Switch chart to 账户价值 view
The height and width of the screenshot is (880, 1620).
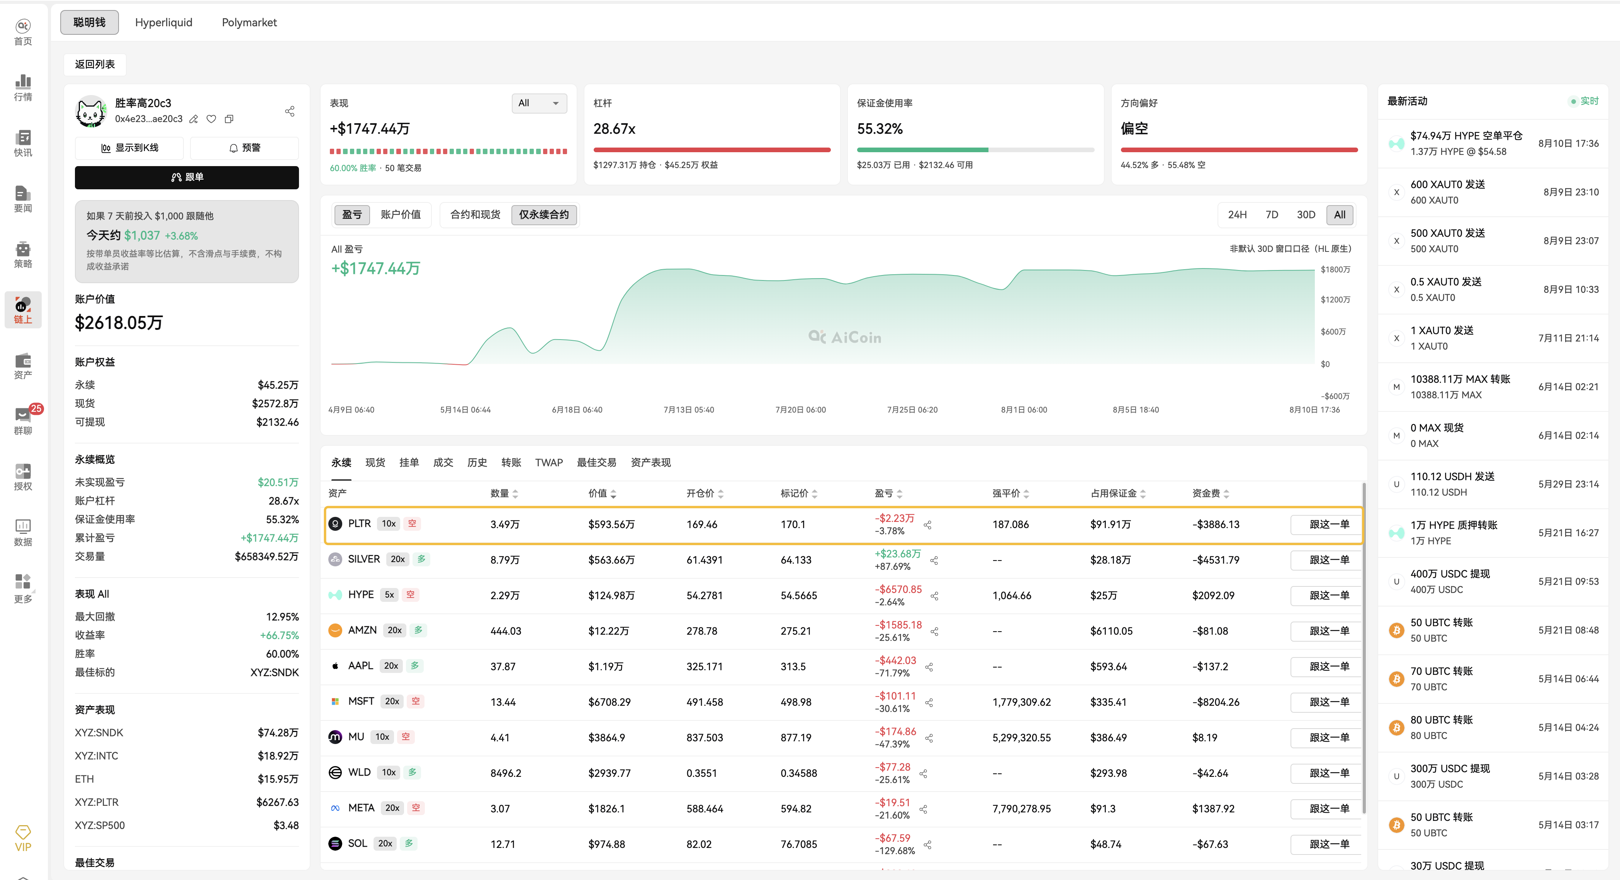click(x=401, y=214)
